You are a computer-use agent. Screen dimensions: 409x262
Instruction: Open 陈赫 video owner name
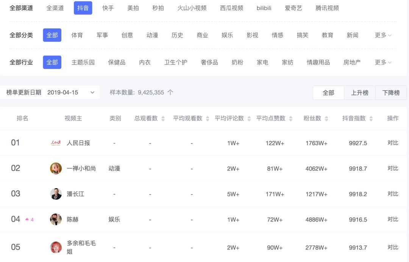point(72,220)
